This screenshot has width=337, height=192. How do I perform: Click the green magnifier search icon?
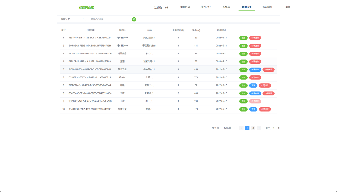134,19
